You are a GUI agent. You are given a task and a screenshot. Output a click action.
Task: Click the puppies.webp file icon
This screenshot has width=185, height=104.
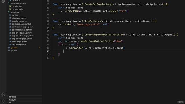[x=10, y=9]
